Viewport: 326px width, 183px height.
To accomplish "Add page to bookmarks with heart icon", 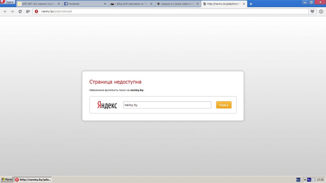I will click(x=312, y=11).
